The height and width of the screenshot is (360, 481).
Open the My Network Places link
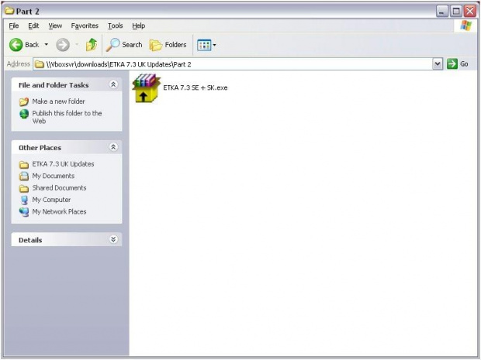click(59, 212)
